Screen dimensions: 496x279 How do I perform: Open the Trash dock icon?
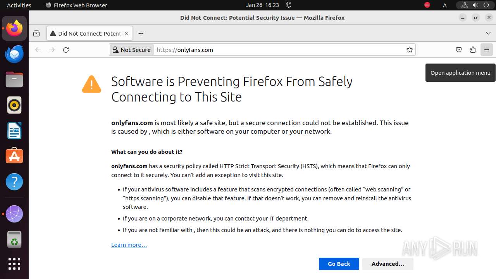pyautogui.click(x=14, y=239)
